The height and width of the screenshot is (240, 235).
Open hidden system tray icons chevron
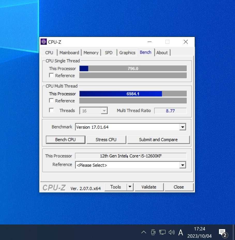143,232
